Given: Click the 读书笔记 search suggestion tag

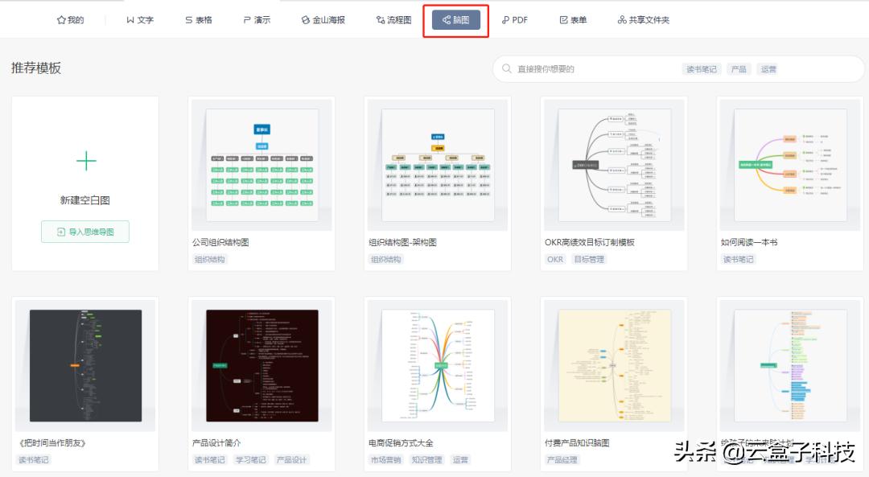Looking at the screenshot, I should coord(701,69).
